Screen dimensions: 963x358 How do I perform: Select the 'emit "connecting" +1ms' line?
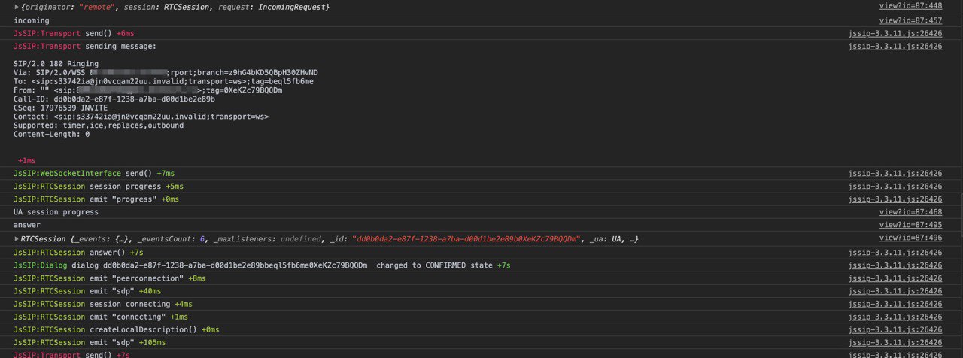tap(101, 317)
